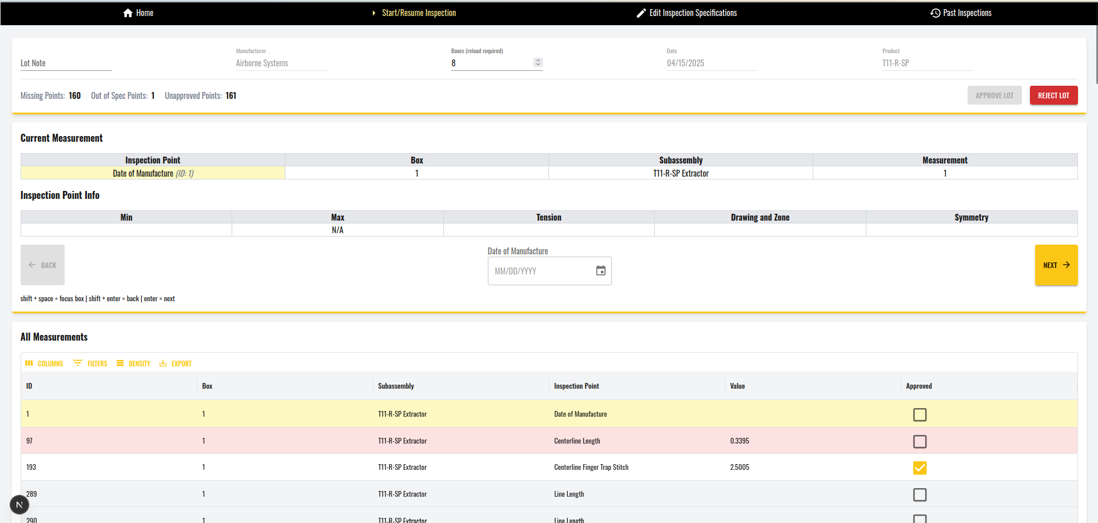Check the Approved box for Centerline Length row
This screenshot has width=1098, height=523.
point(920,441)
